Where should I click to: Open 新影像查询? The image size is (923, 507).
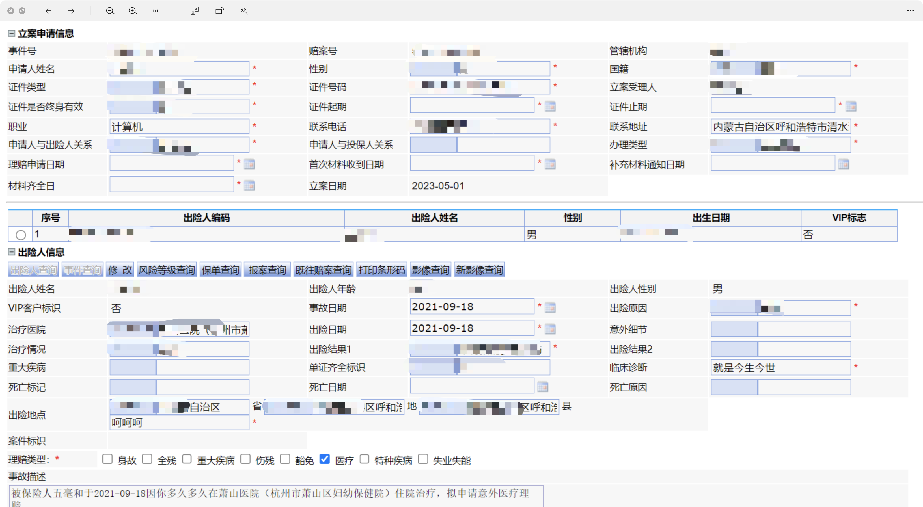[479, 270]
